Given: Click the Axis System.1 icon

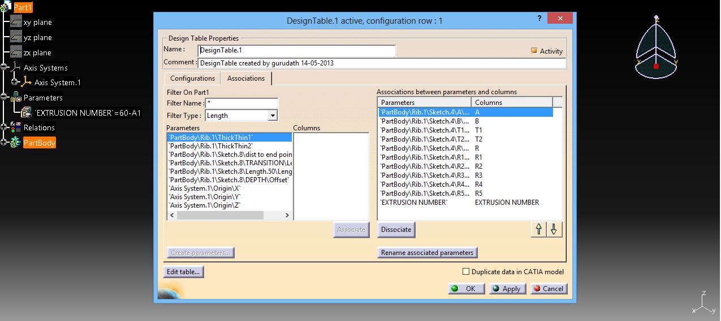Looking at the screenshot, I should click(27, 82).
